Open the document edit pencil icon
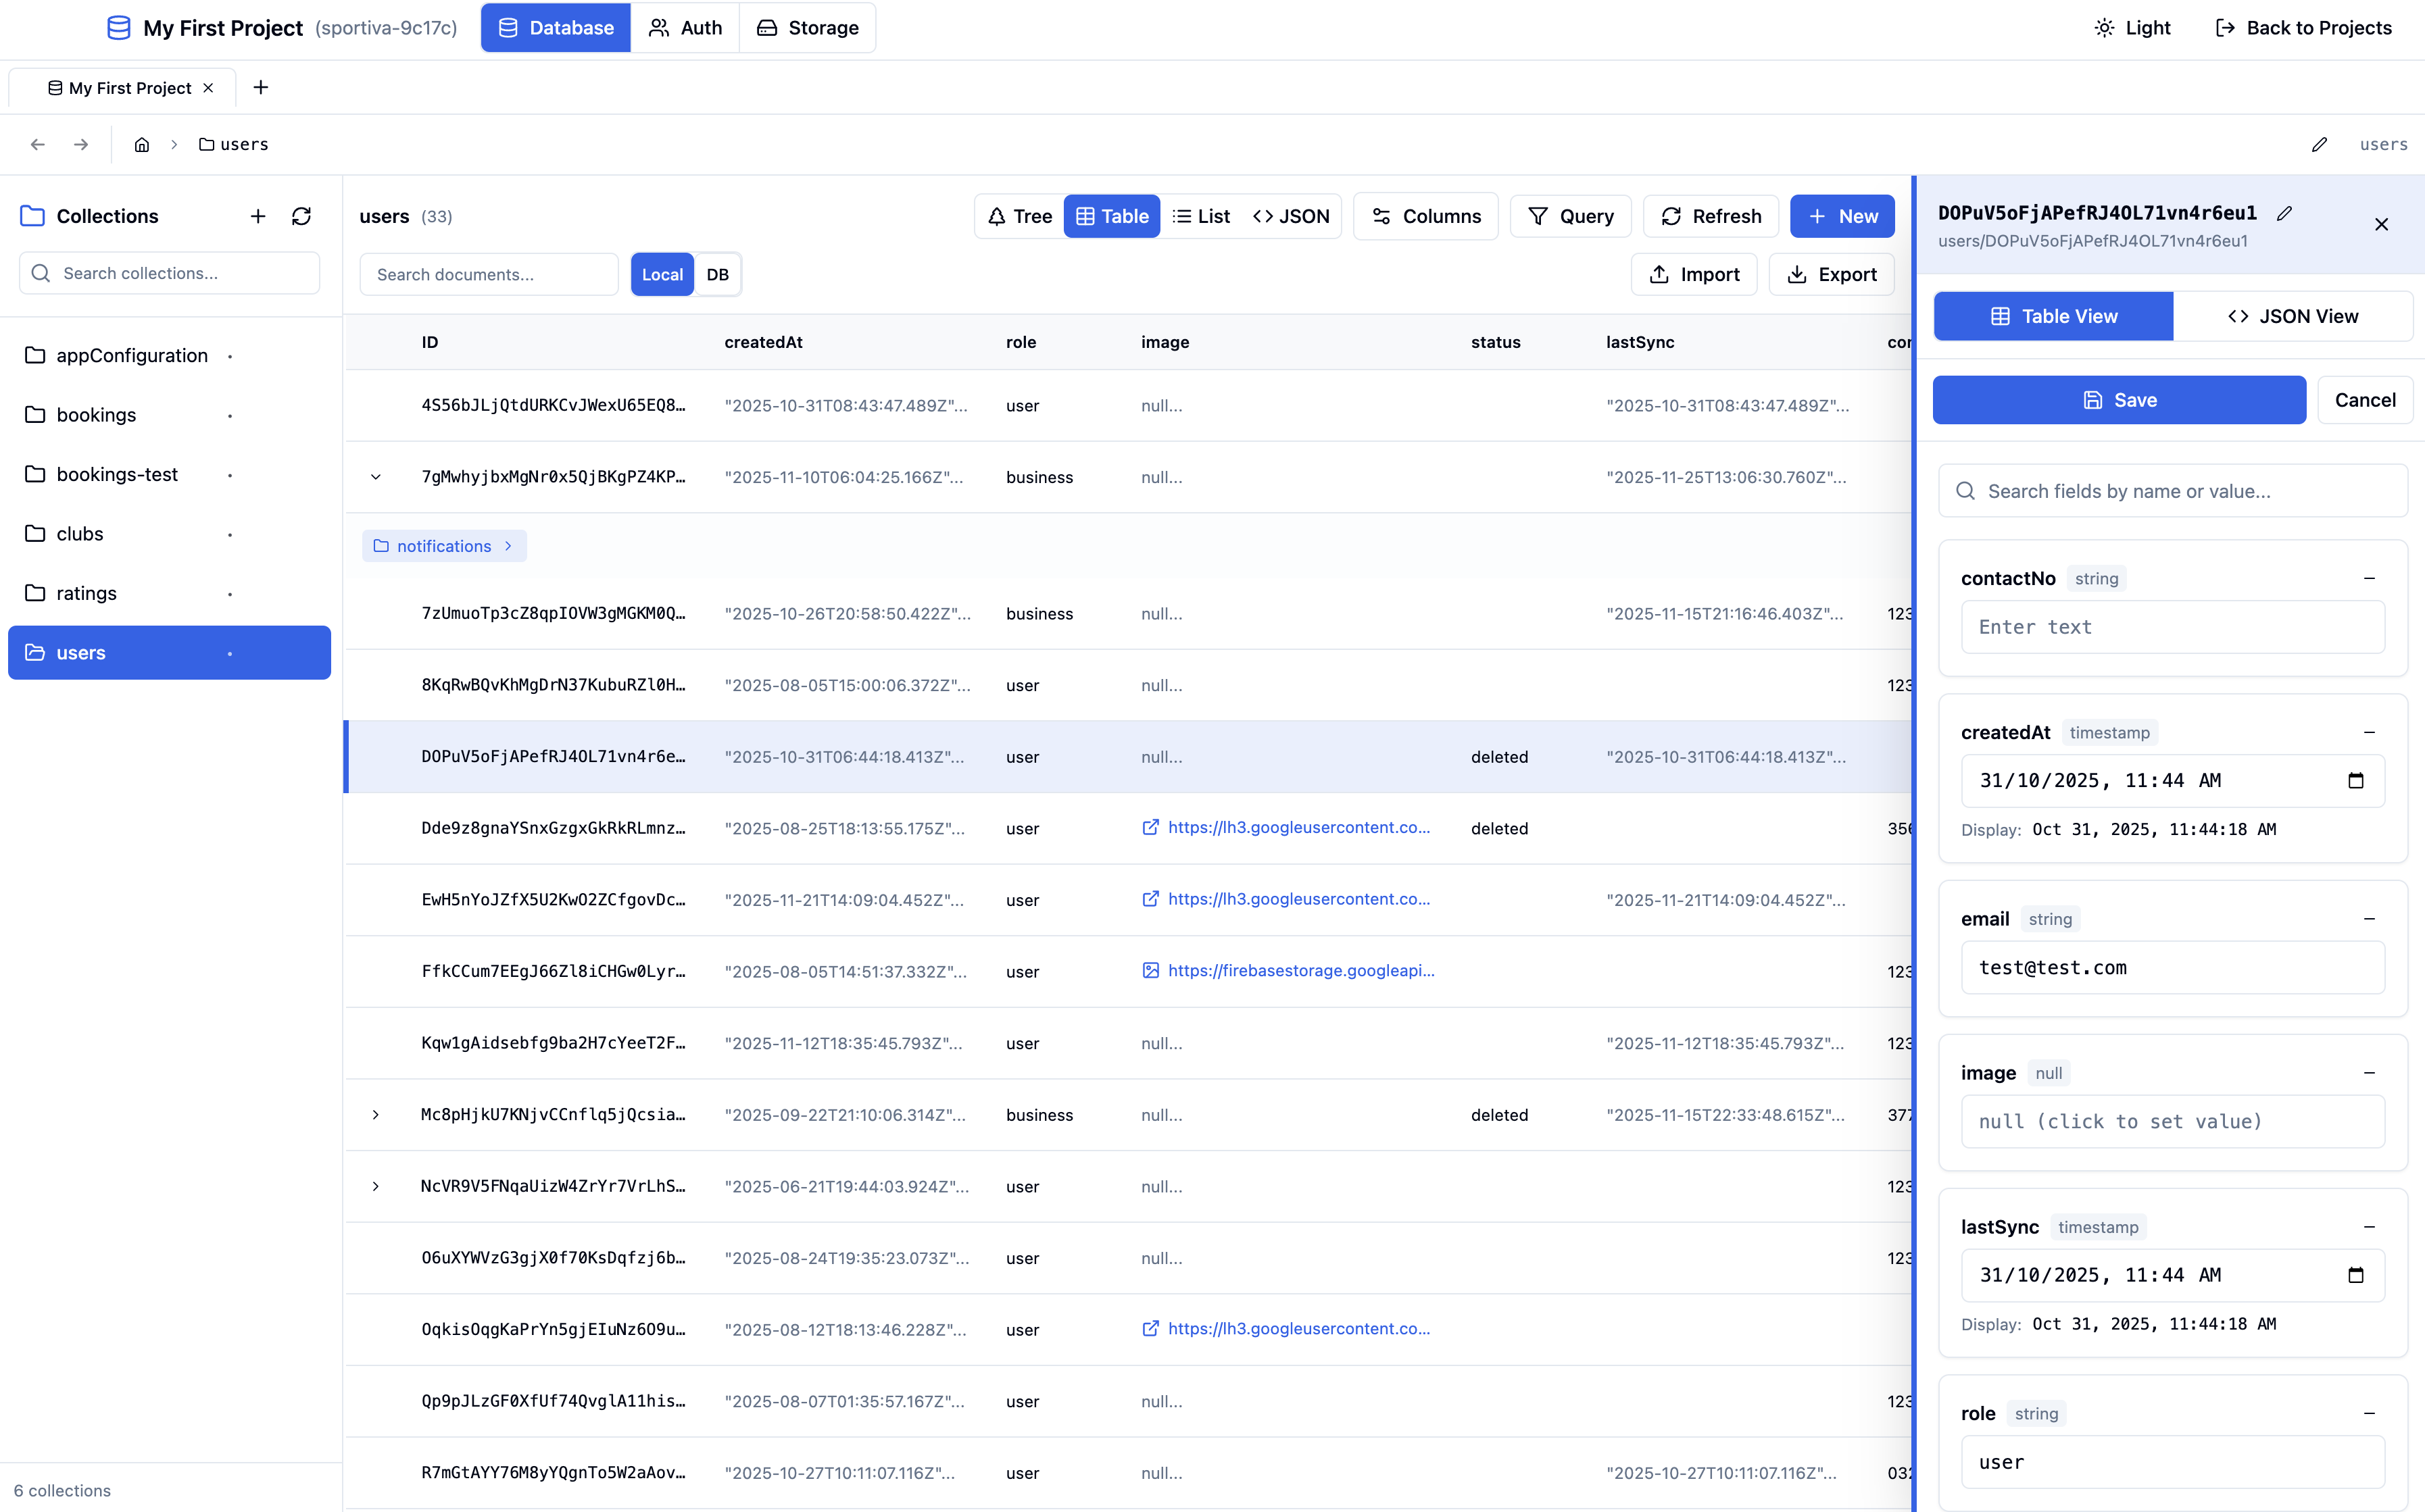The height and width of the screenshot is (1512, 2425). tap(2285, 213)
